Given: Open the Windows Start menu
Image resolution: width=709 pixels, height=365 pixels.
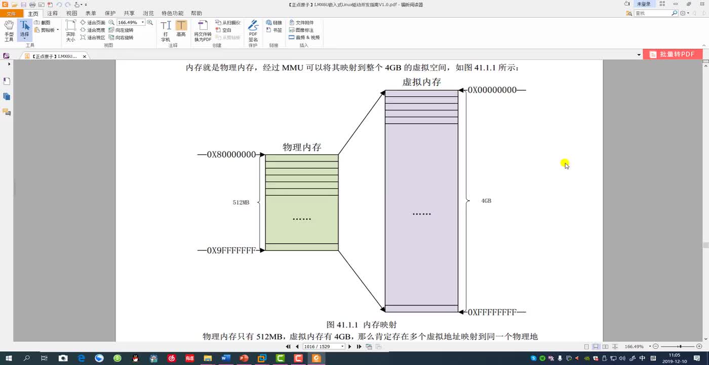Looking at the screenshot, I should [9, 358].
